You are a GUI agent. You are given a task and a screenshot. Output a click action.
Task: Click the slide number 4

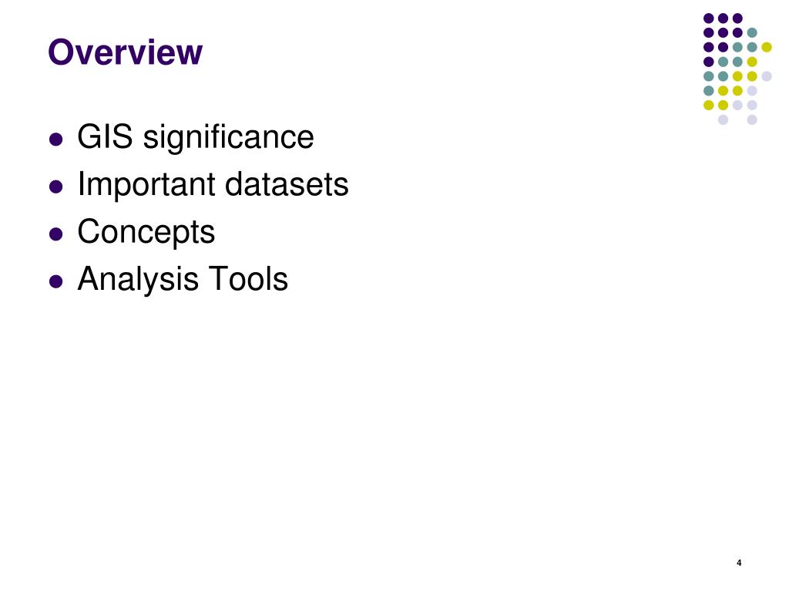tap(739, 563)
